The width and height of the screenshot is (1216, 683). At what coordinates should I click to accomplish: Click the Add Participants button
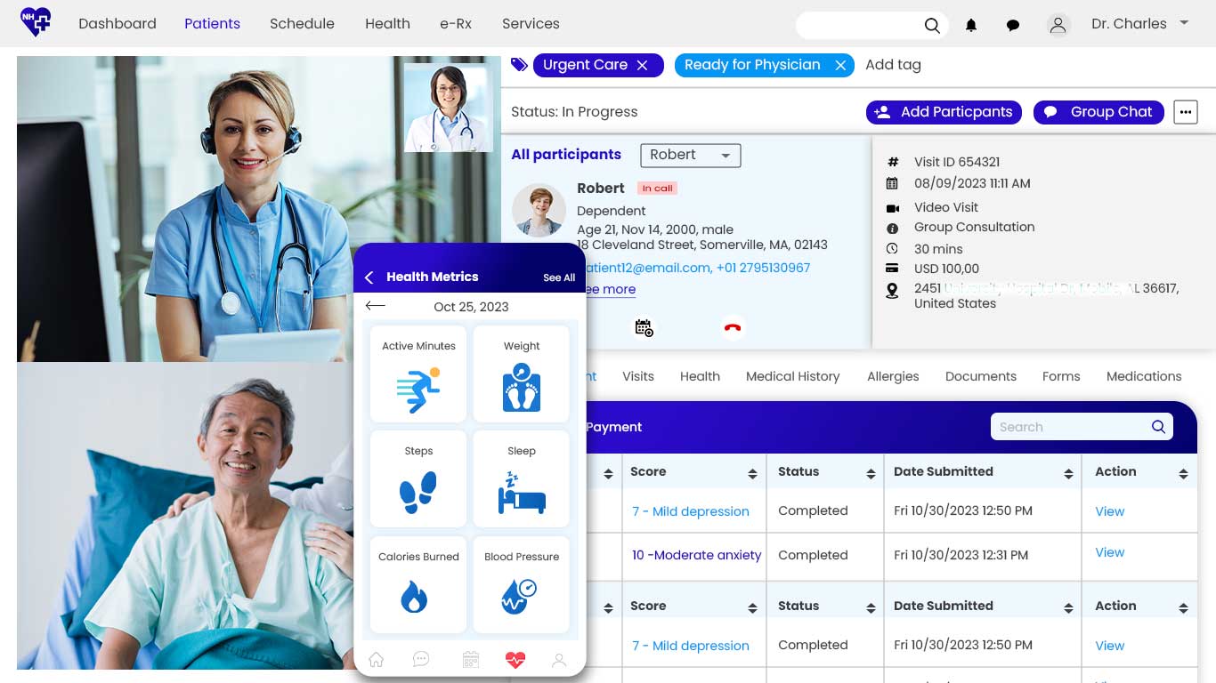pyautogui.click(x=944, y=112)
